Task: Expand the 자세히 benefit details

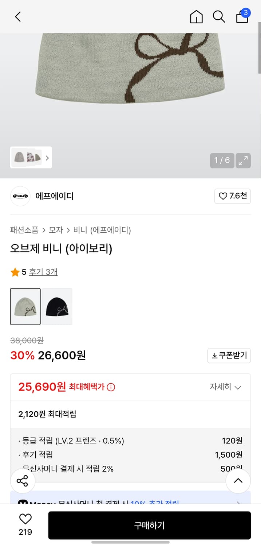Action: (225, 387)
